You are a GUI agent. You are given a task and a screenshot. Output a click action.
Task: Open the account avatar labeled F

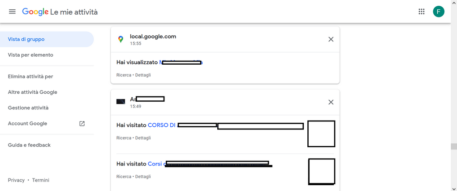point(438,12)
